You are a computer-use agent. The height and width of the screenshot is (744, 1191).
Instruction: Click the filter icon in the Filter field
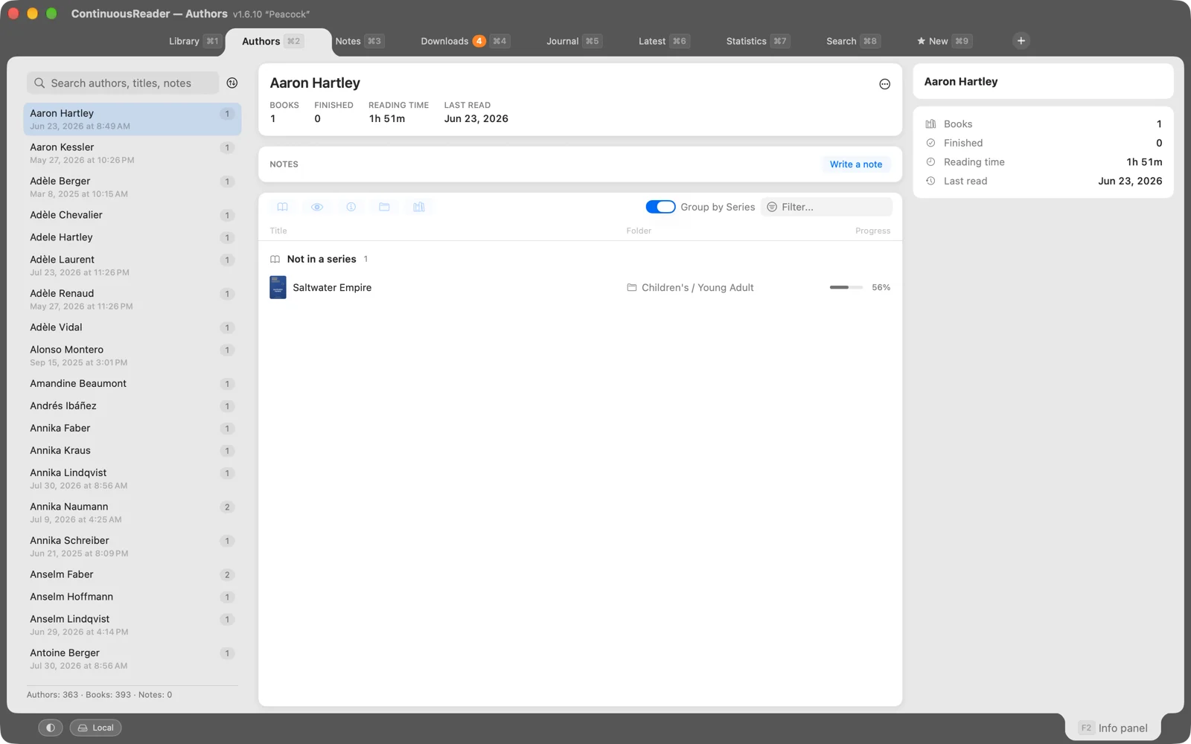(x=772, y=207)
